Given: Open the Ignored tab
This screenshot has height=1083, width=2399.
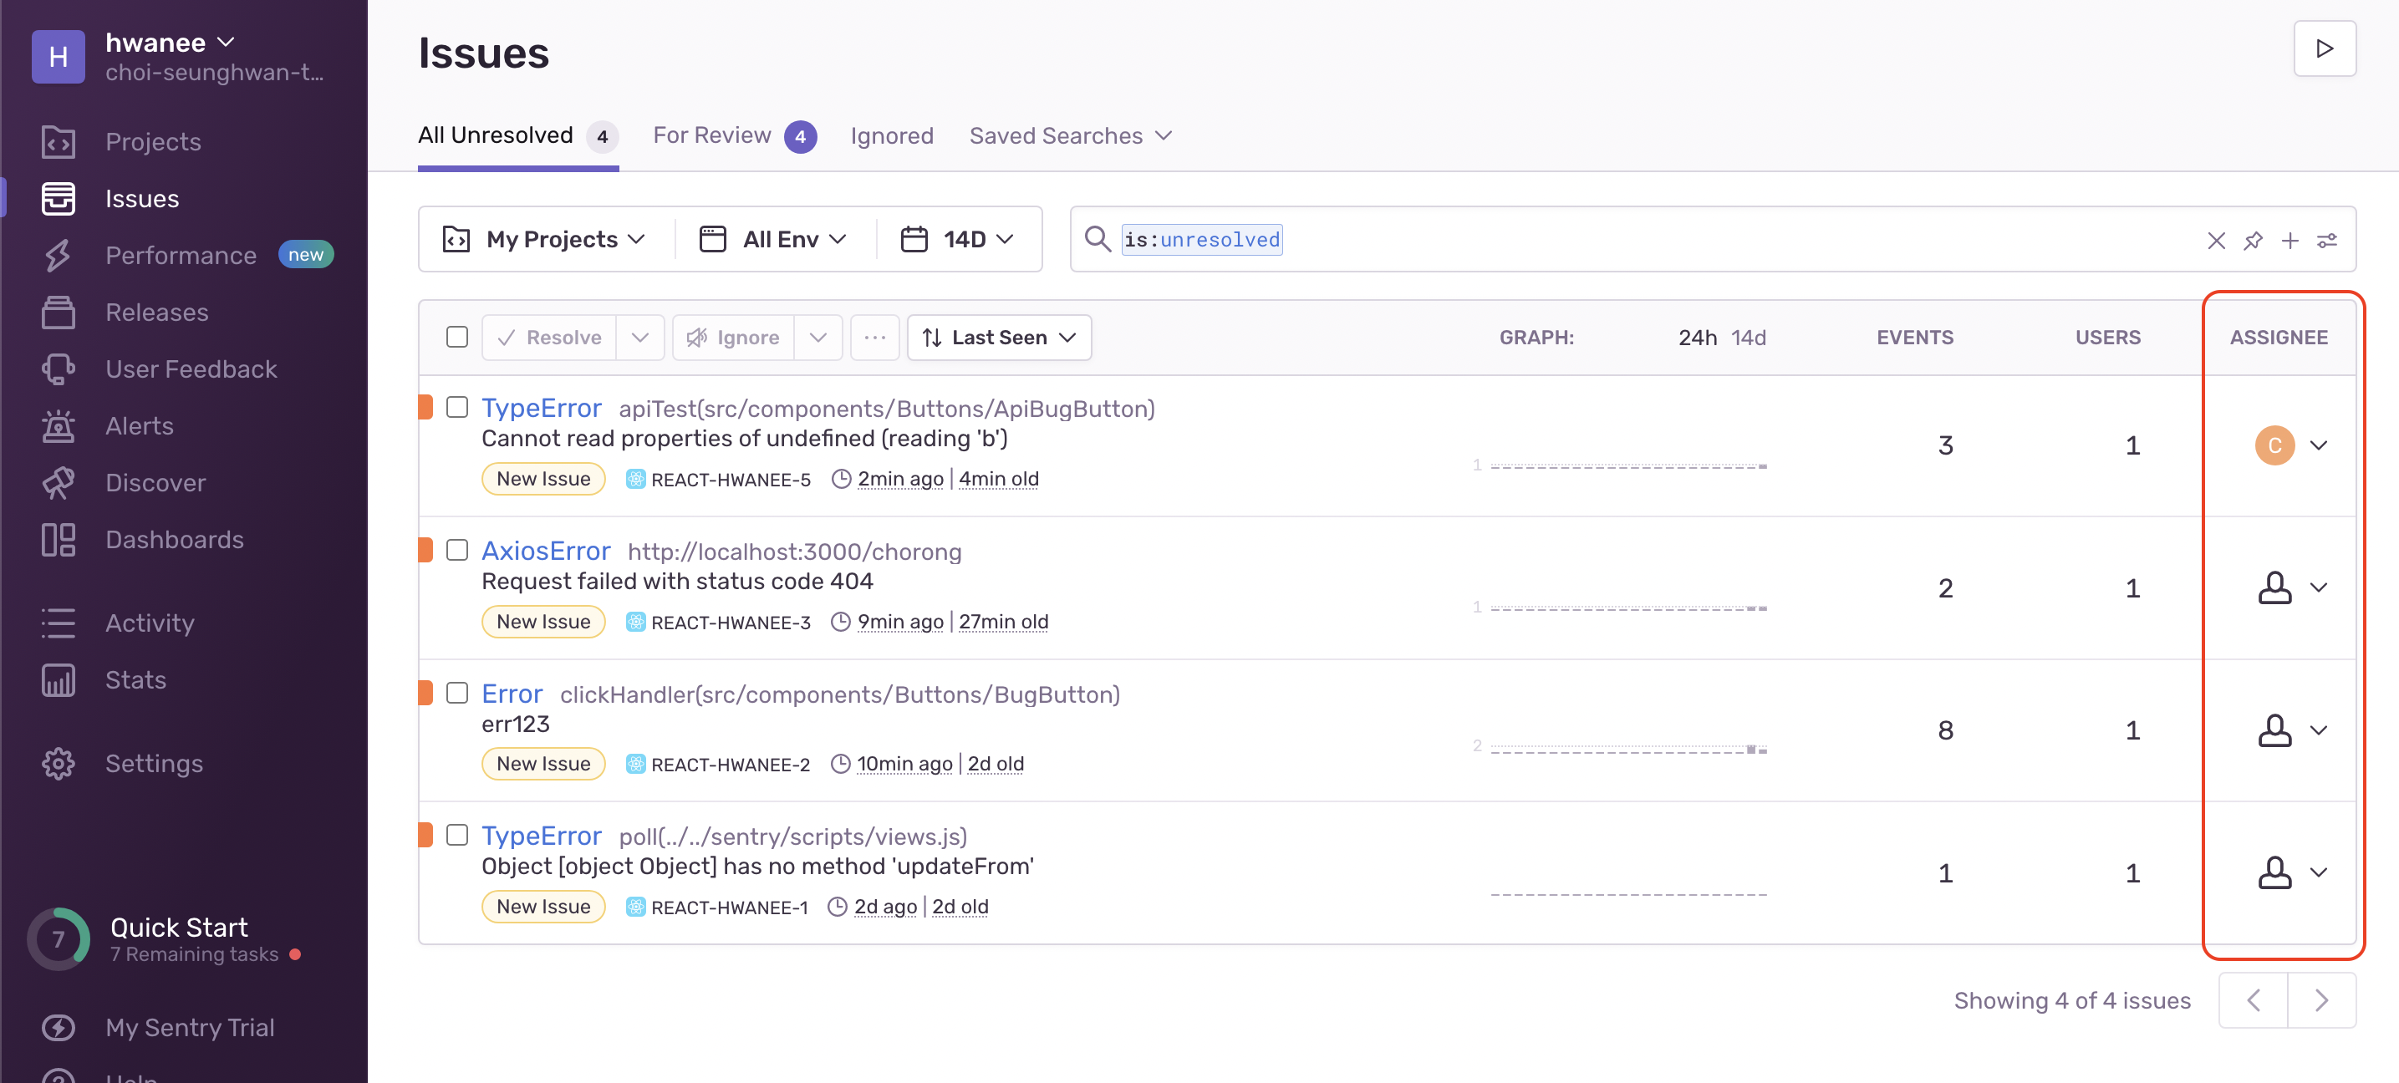Looking at the screenshot, I should [x=891, y=136].
